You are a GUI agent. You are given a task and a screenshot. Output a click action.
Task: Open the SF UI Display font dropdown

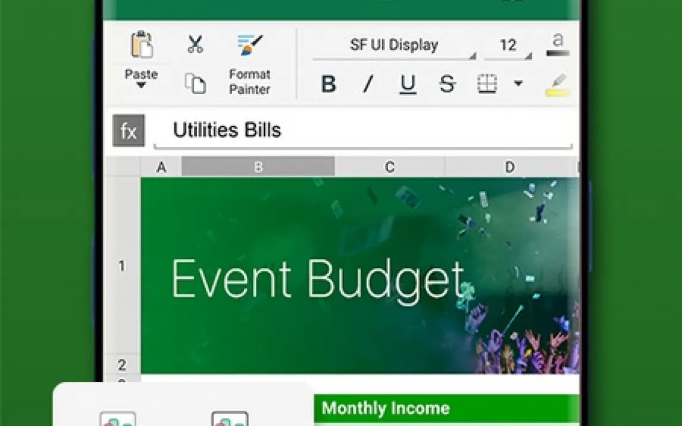[394, 46]
